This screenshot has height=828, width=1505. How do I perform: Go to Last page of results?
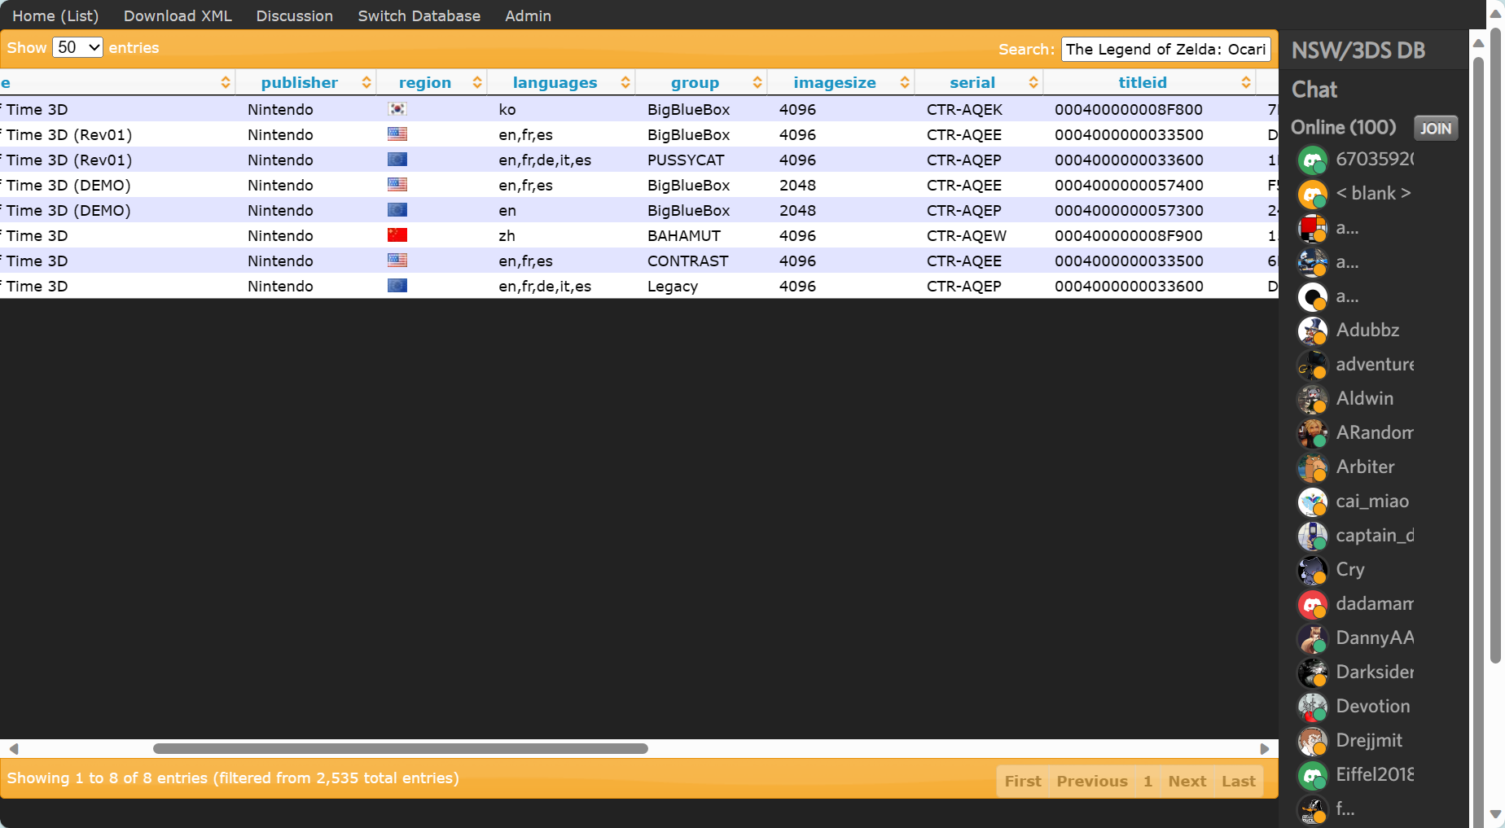point(1239,781)
